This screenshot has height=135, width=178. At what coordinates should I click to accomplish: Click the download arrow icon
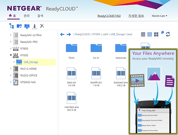click(35, 26)
